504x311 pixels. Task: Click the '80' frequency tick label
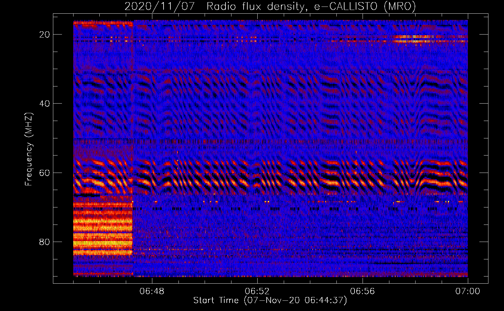coord(45,242)
